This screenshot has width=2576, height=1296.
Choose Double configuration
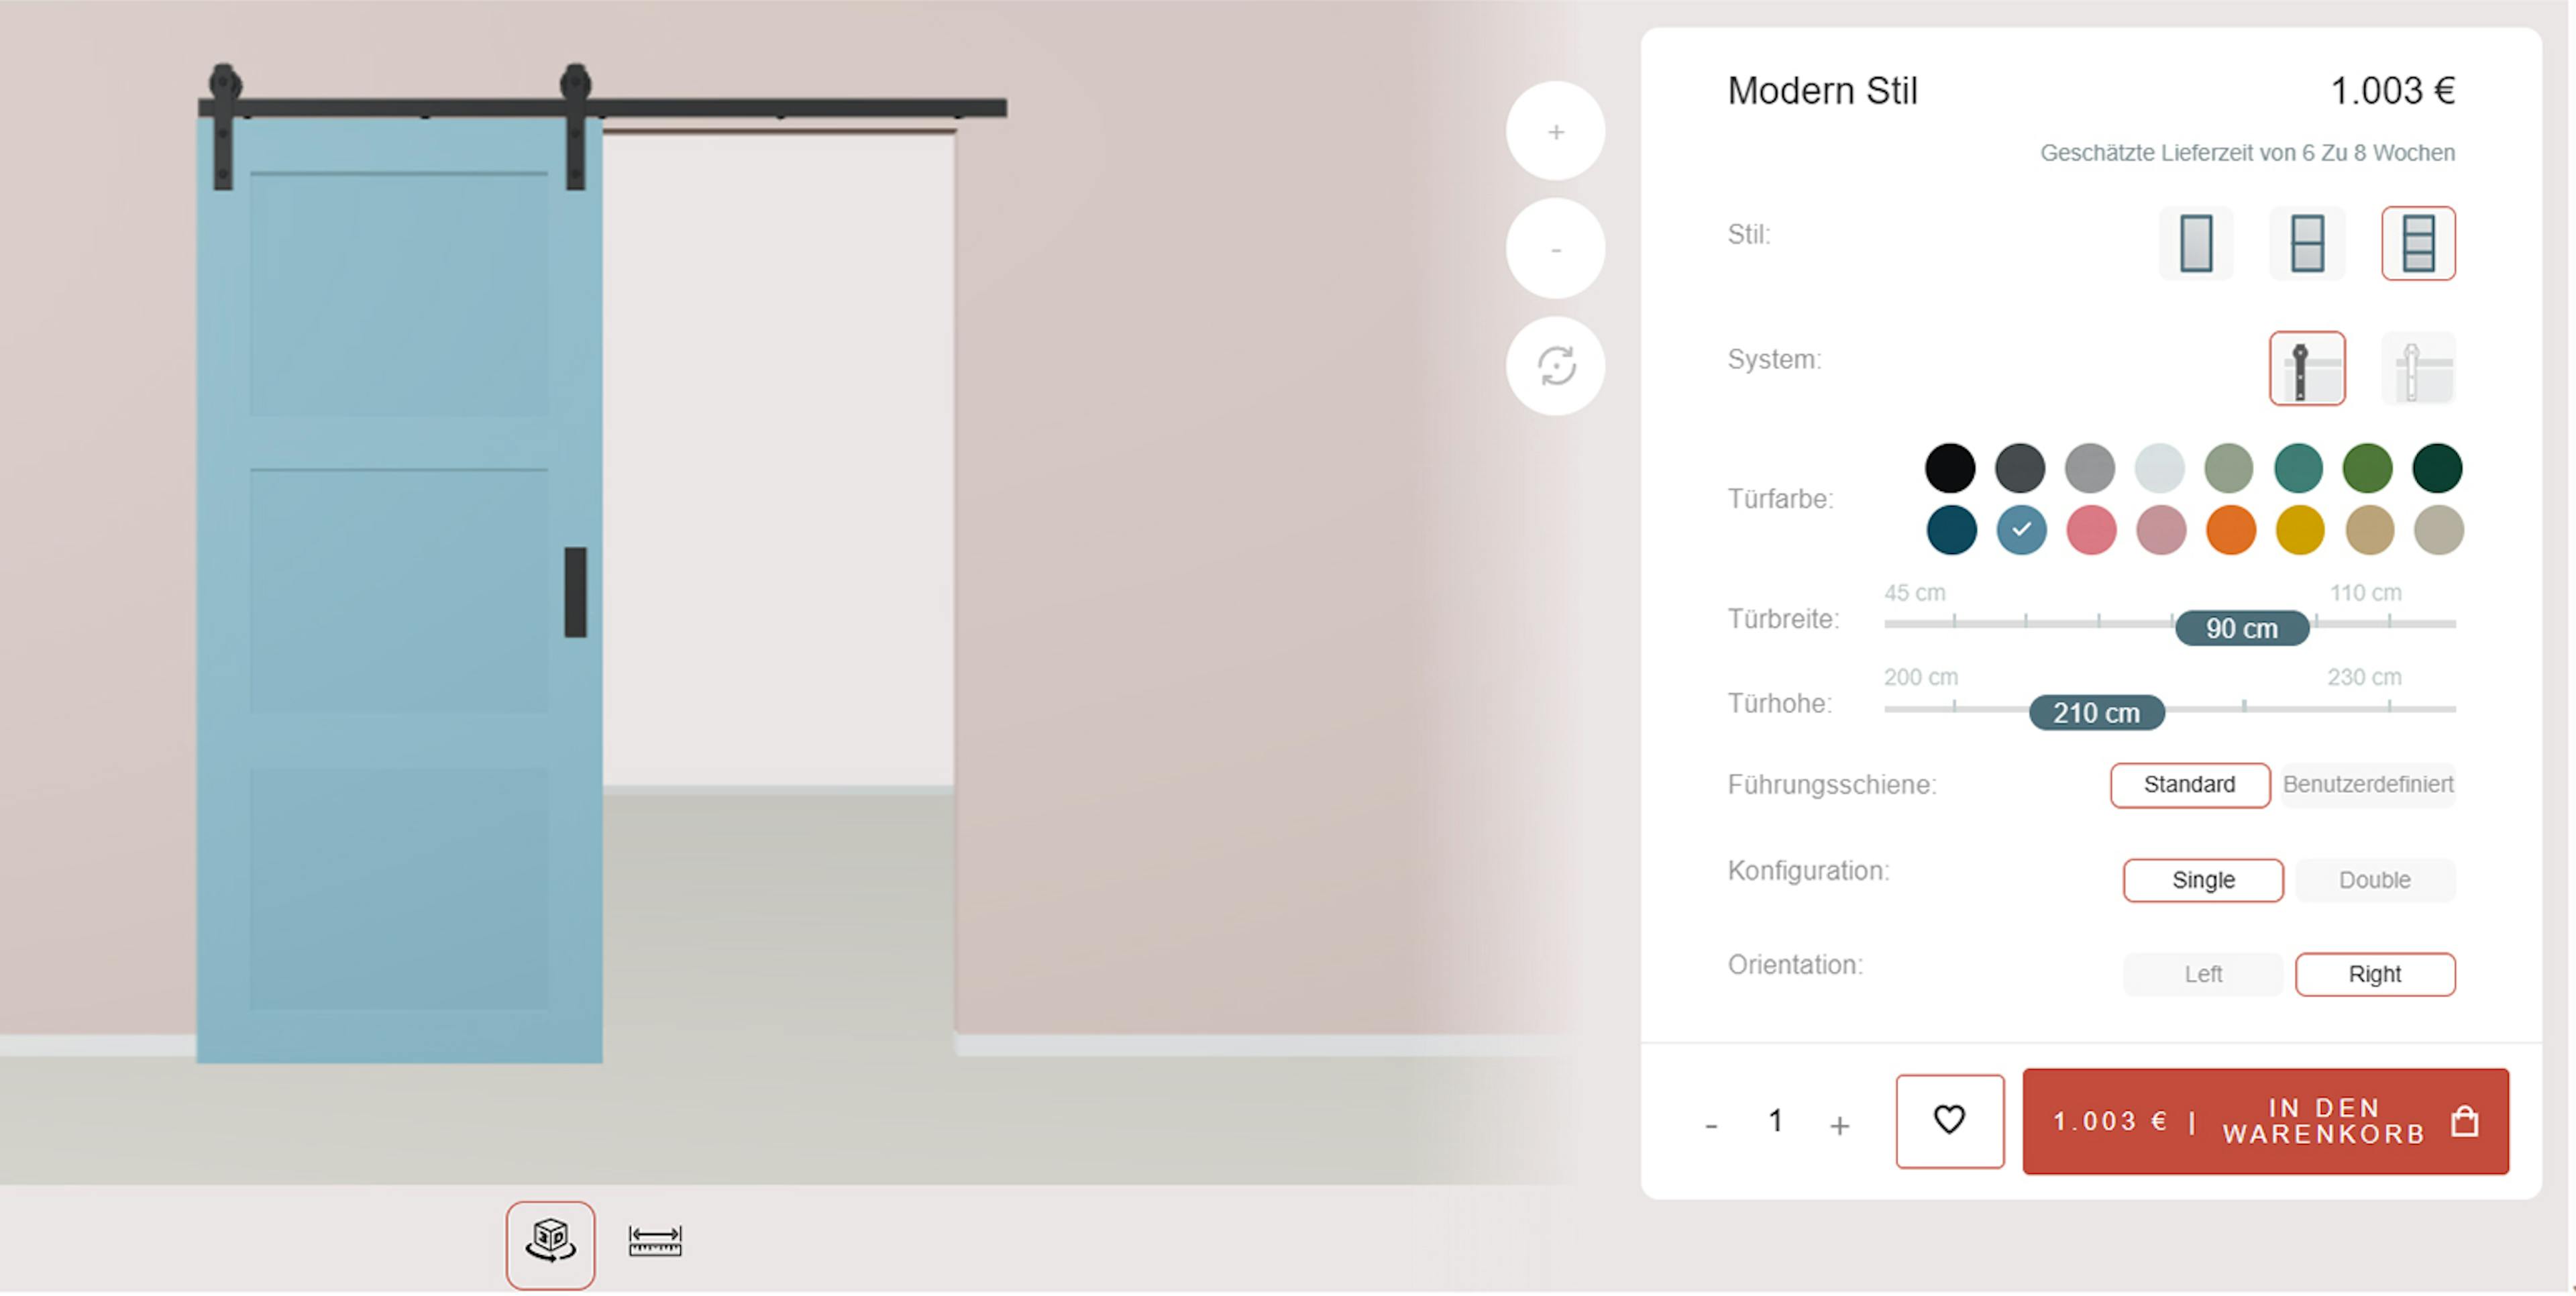coord(2374,880)
